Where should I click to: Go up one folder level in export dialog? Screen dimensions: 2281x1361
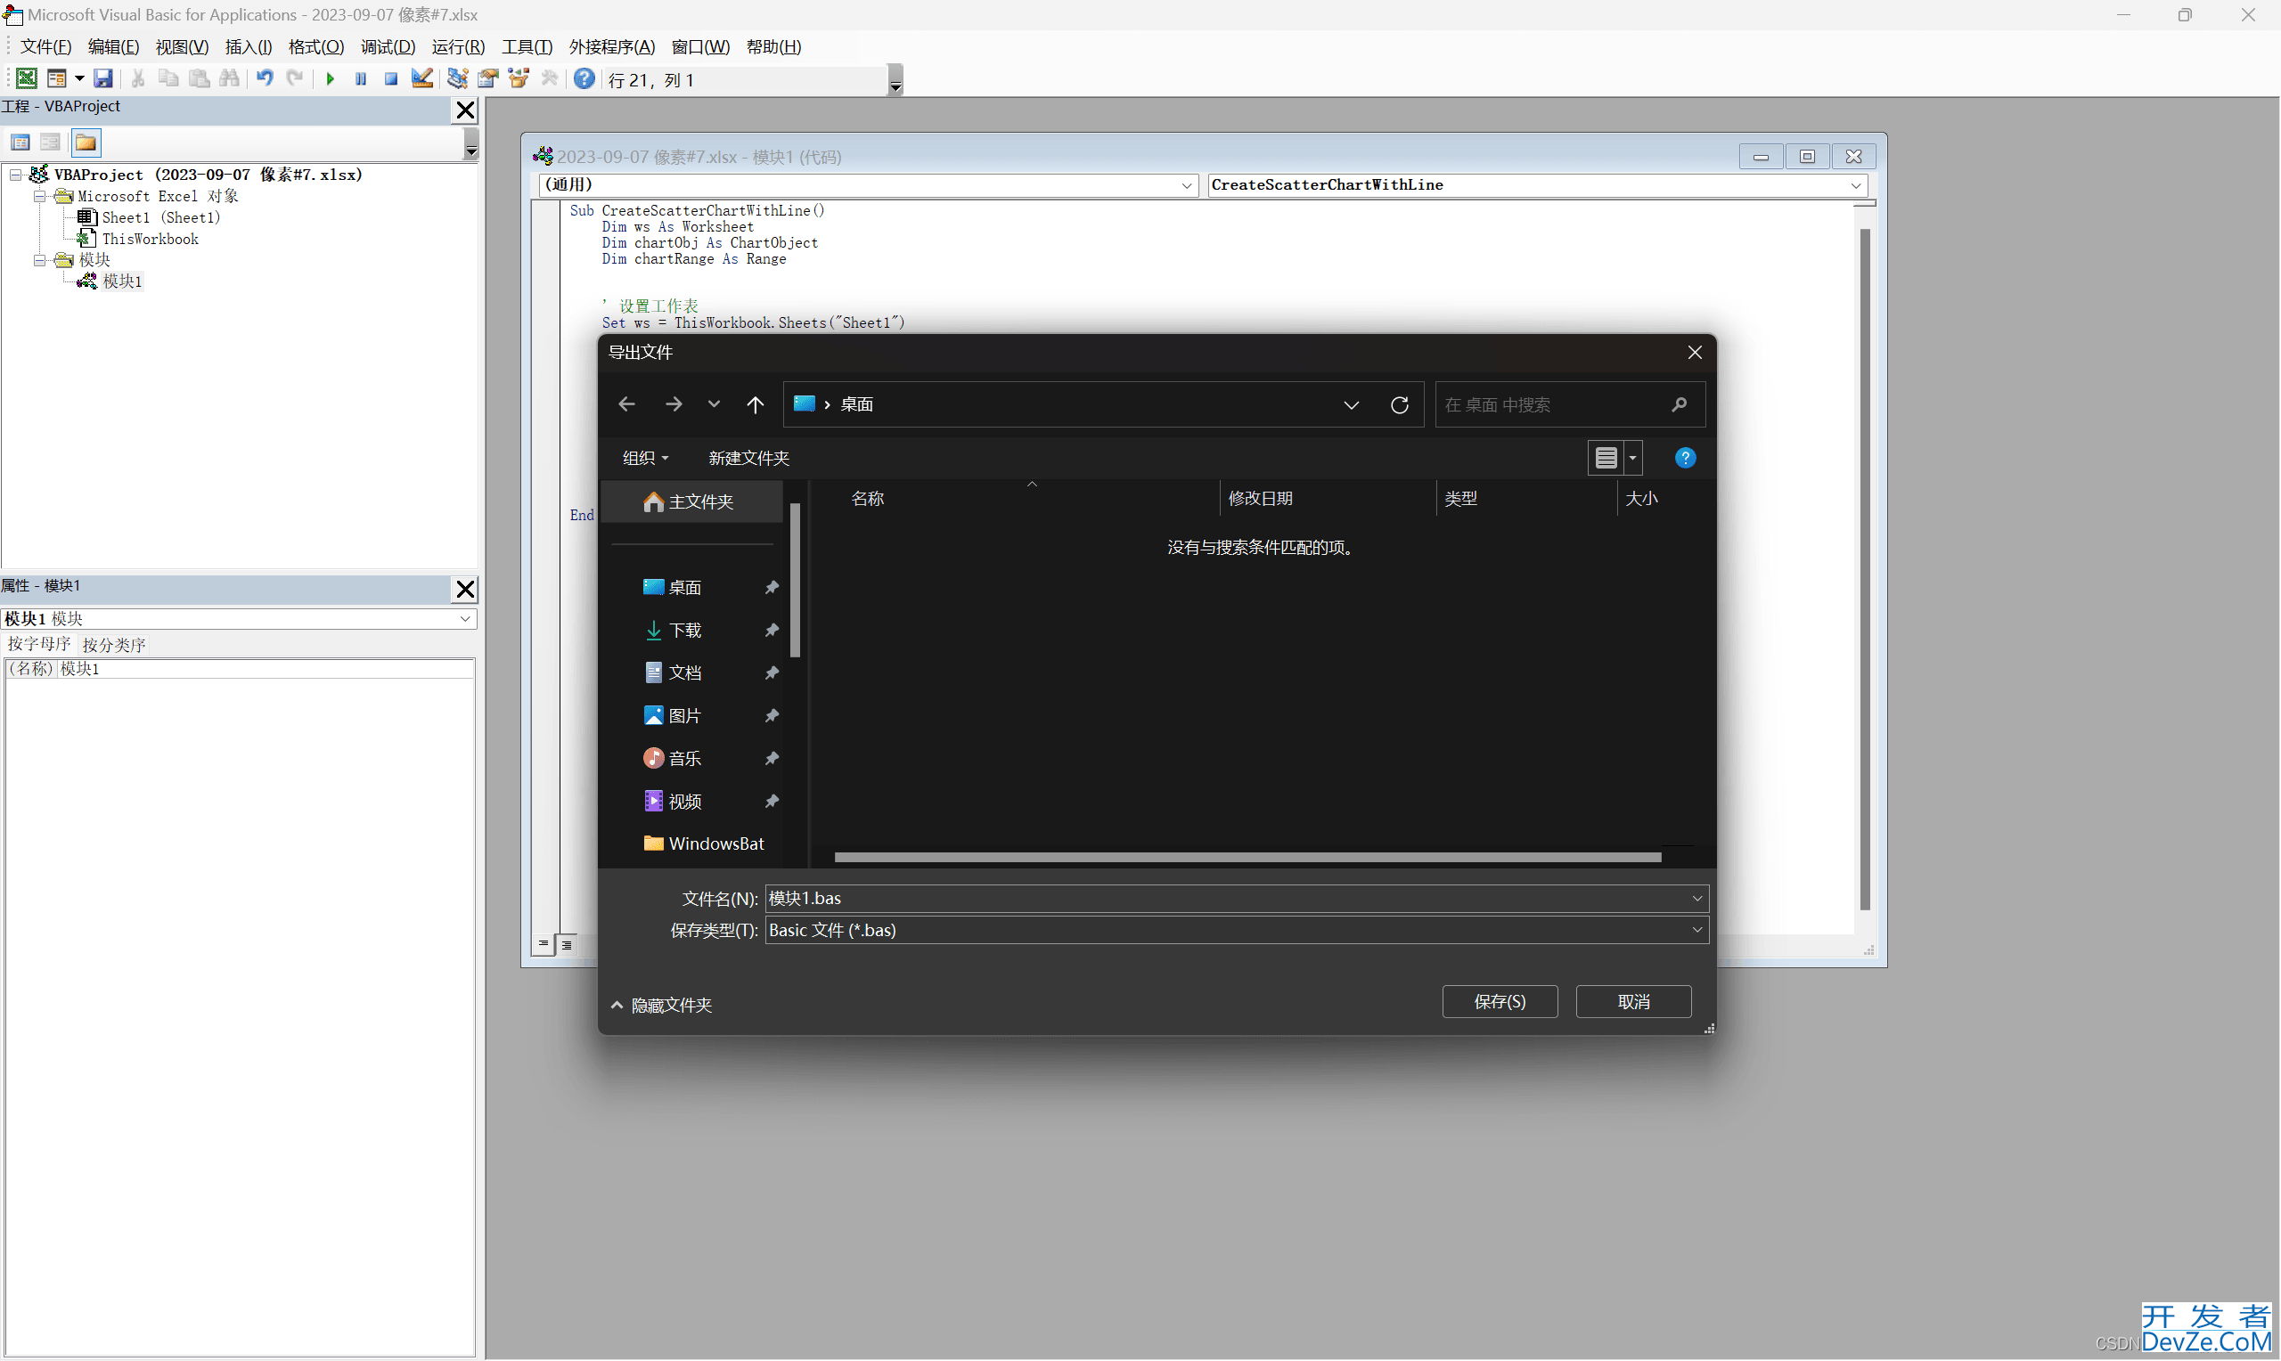click(755, 404)
